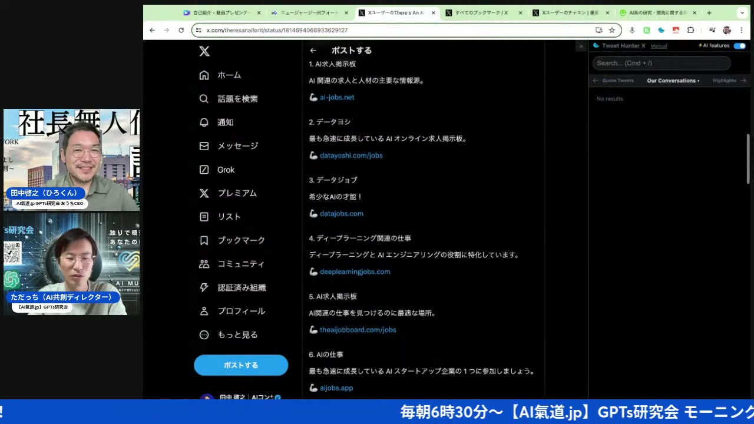Select the Highlights tab
This screenshot has height=424, width=754.
pos(725,81)
